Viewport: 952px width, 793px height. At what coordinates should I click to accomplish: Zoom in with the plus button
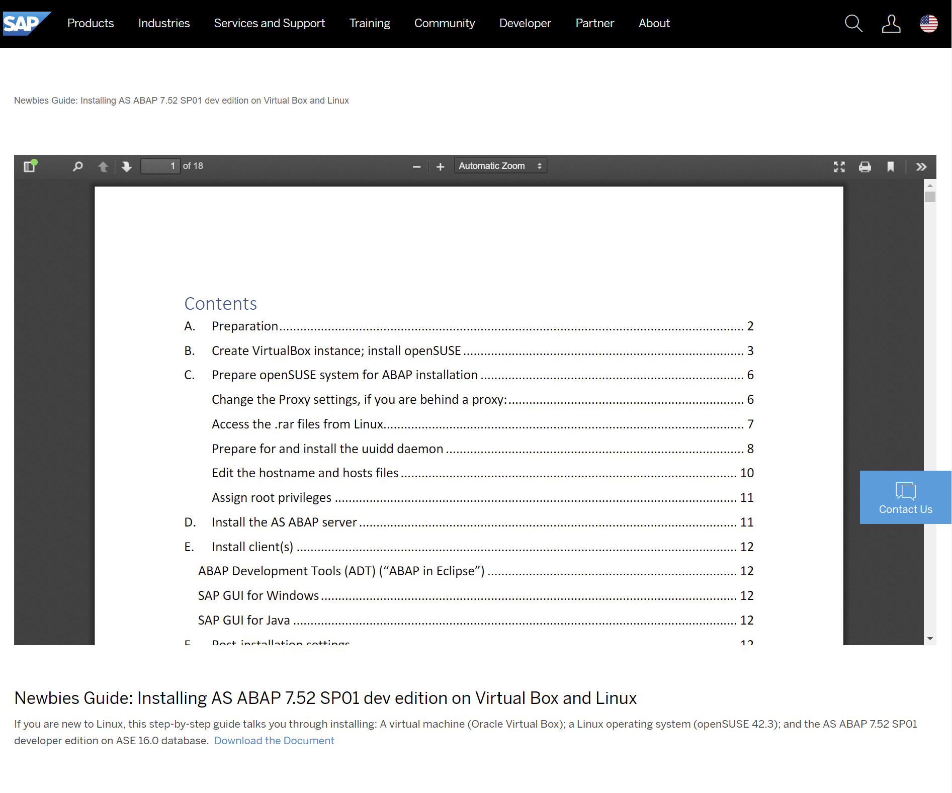coord(440,166)
